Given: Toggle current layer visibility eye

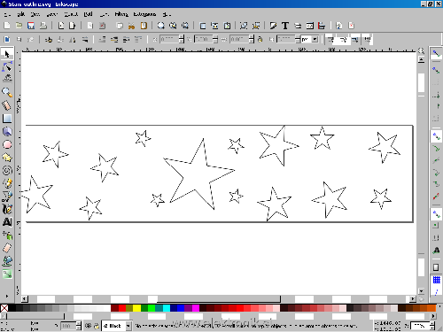Looking at the screenshot, I should tap(88, 326).
